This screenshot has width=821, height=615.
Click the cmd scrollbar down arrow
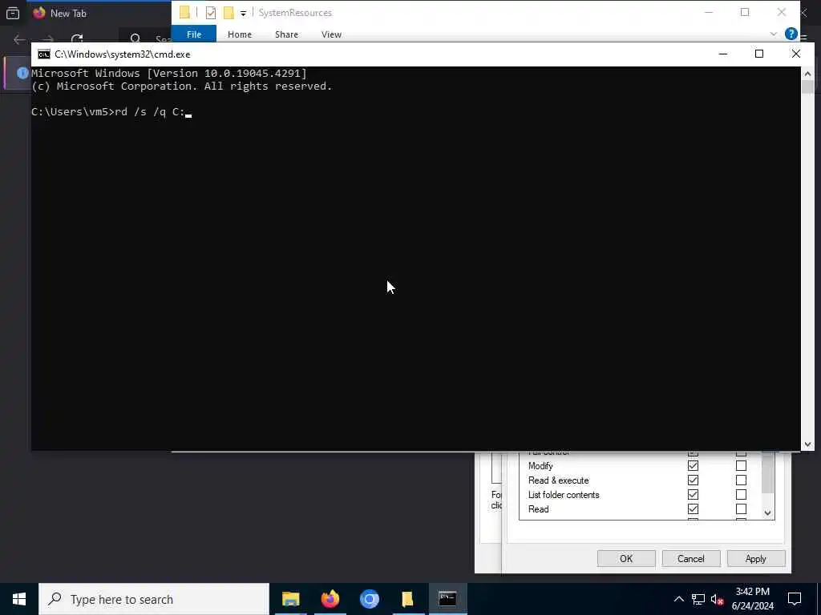[807, 444]
